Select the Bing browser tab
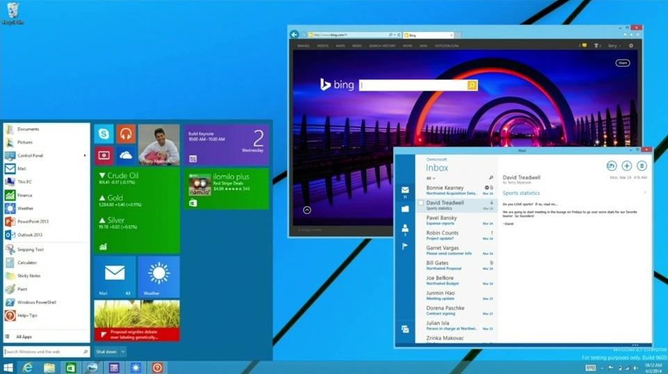 click(428, 35)
